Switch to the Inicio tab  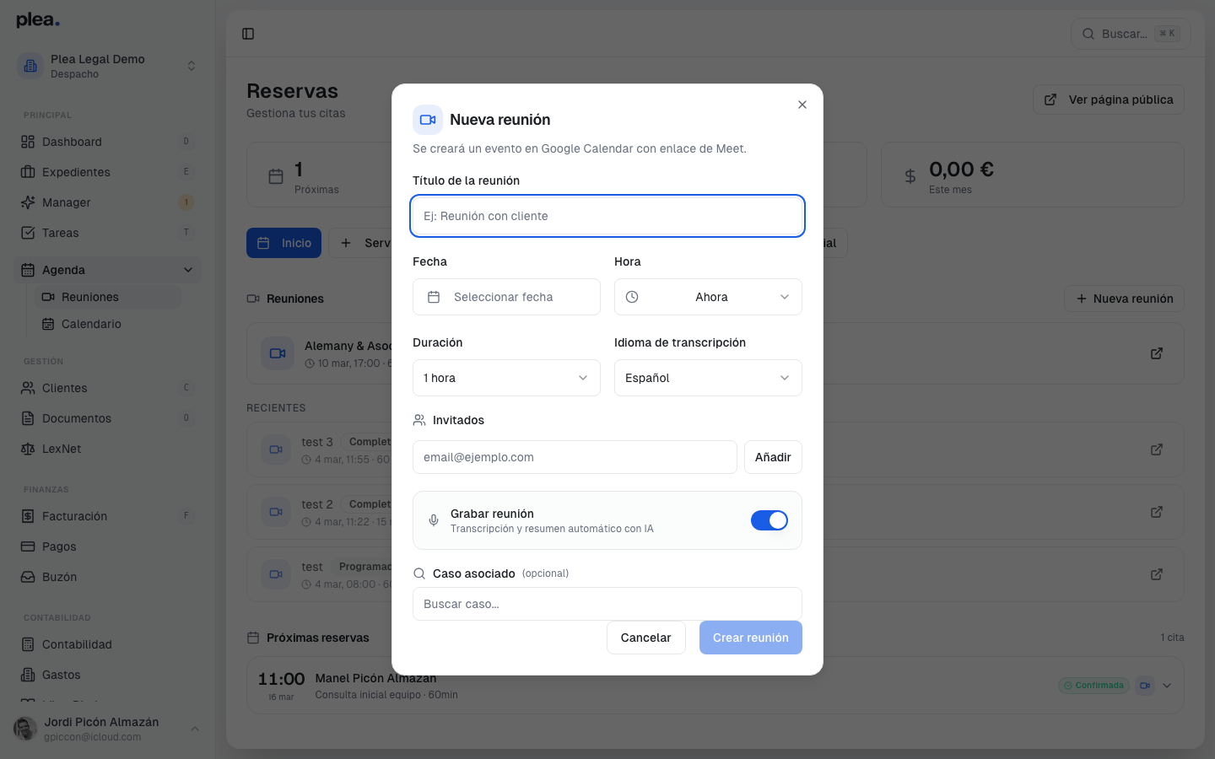pyautogui.click(x=283, y=243)
